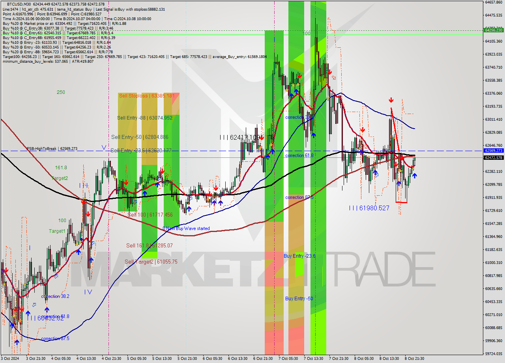Click the '5 Oct 21:30' time axis label

pyautogui.click(x=187, y=359)
